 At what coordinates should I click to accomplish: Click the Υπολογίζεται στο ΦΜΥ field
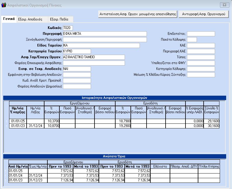pyautogui.click(x=201, y=63)
